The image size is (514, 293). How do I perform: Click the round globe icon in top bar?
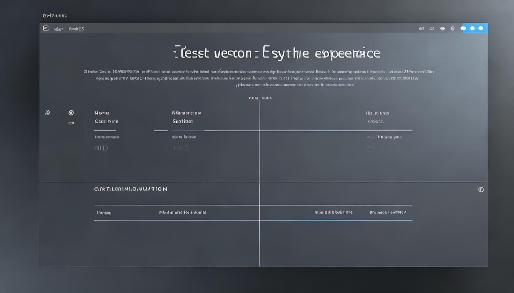pyautogui.click(x=442, y=28)
